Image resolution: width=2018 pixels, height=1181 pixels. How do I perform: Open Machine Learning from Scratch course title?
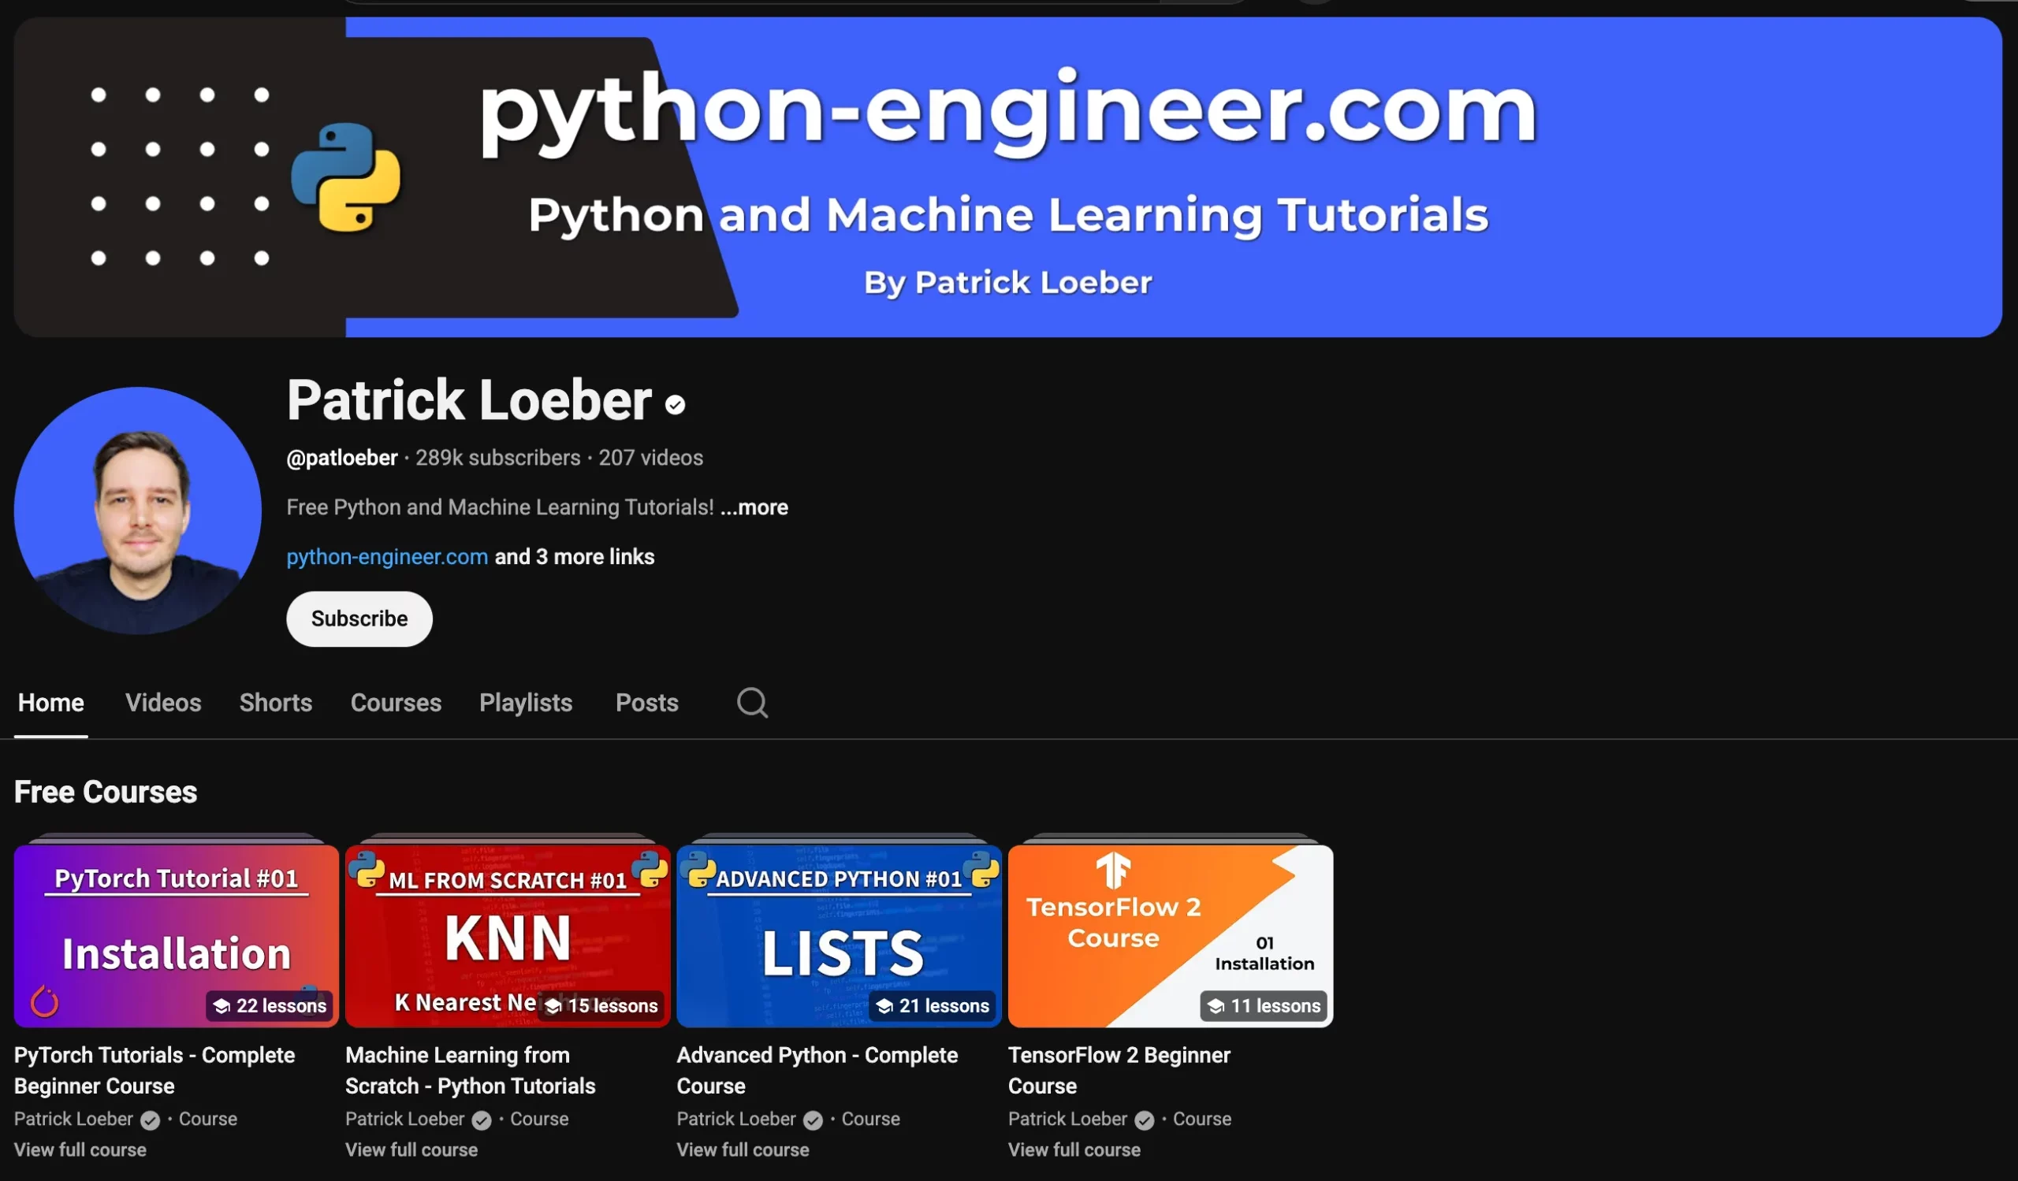pyautogui.click(x=470, y=1070)
